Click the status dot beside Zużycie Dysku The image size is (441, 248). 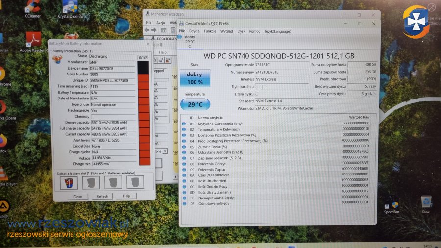184,147
